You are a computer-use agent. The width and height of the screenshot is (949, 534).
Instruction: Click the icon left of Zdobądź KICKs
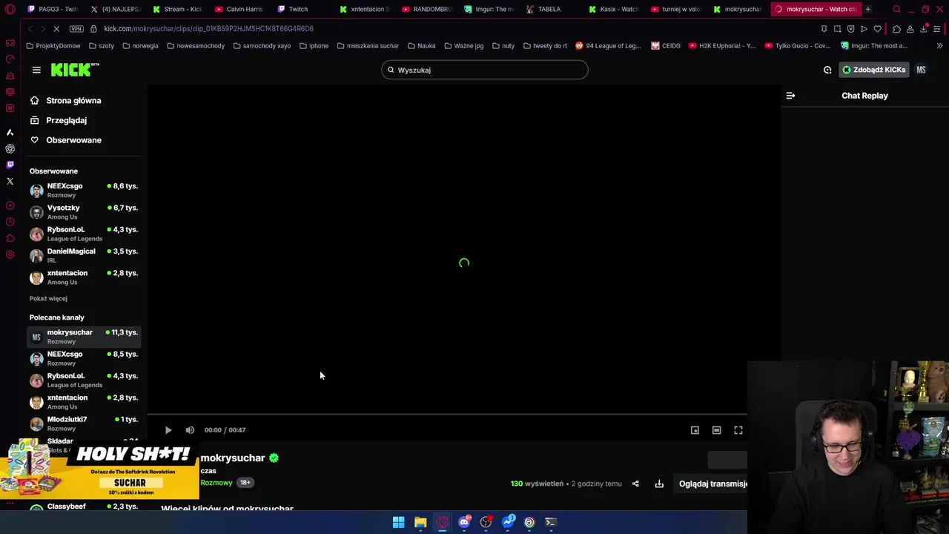tap(827, 70)
